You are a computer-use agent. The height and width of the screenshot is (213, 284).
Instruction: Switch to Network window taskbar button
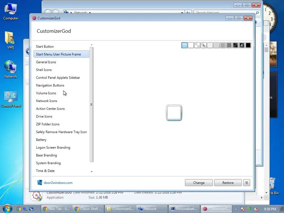pos(152,209)
